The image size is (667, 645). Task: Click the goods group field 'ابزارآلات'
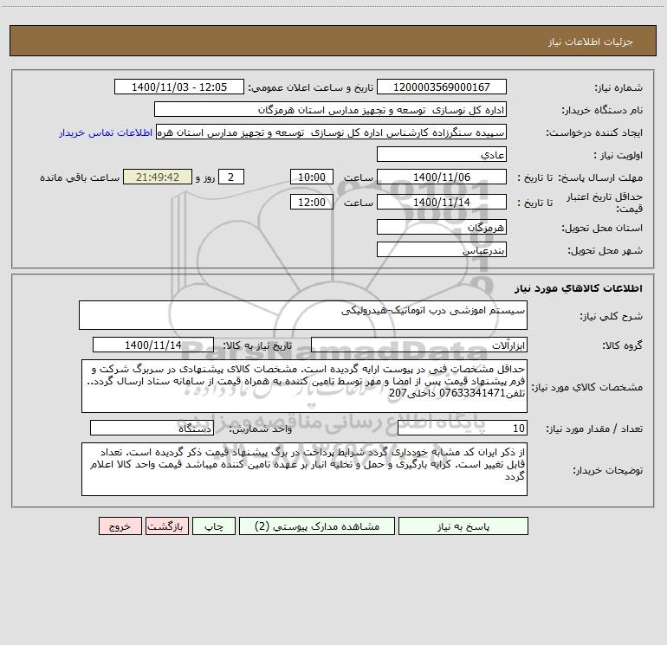(x=419, y=345)
